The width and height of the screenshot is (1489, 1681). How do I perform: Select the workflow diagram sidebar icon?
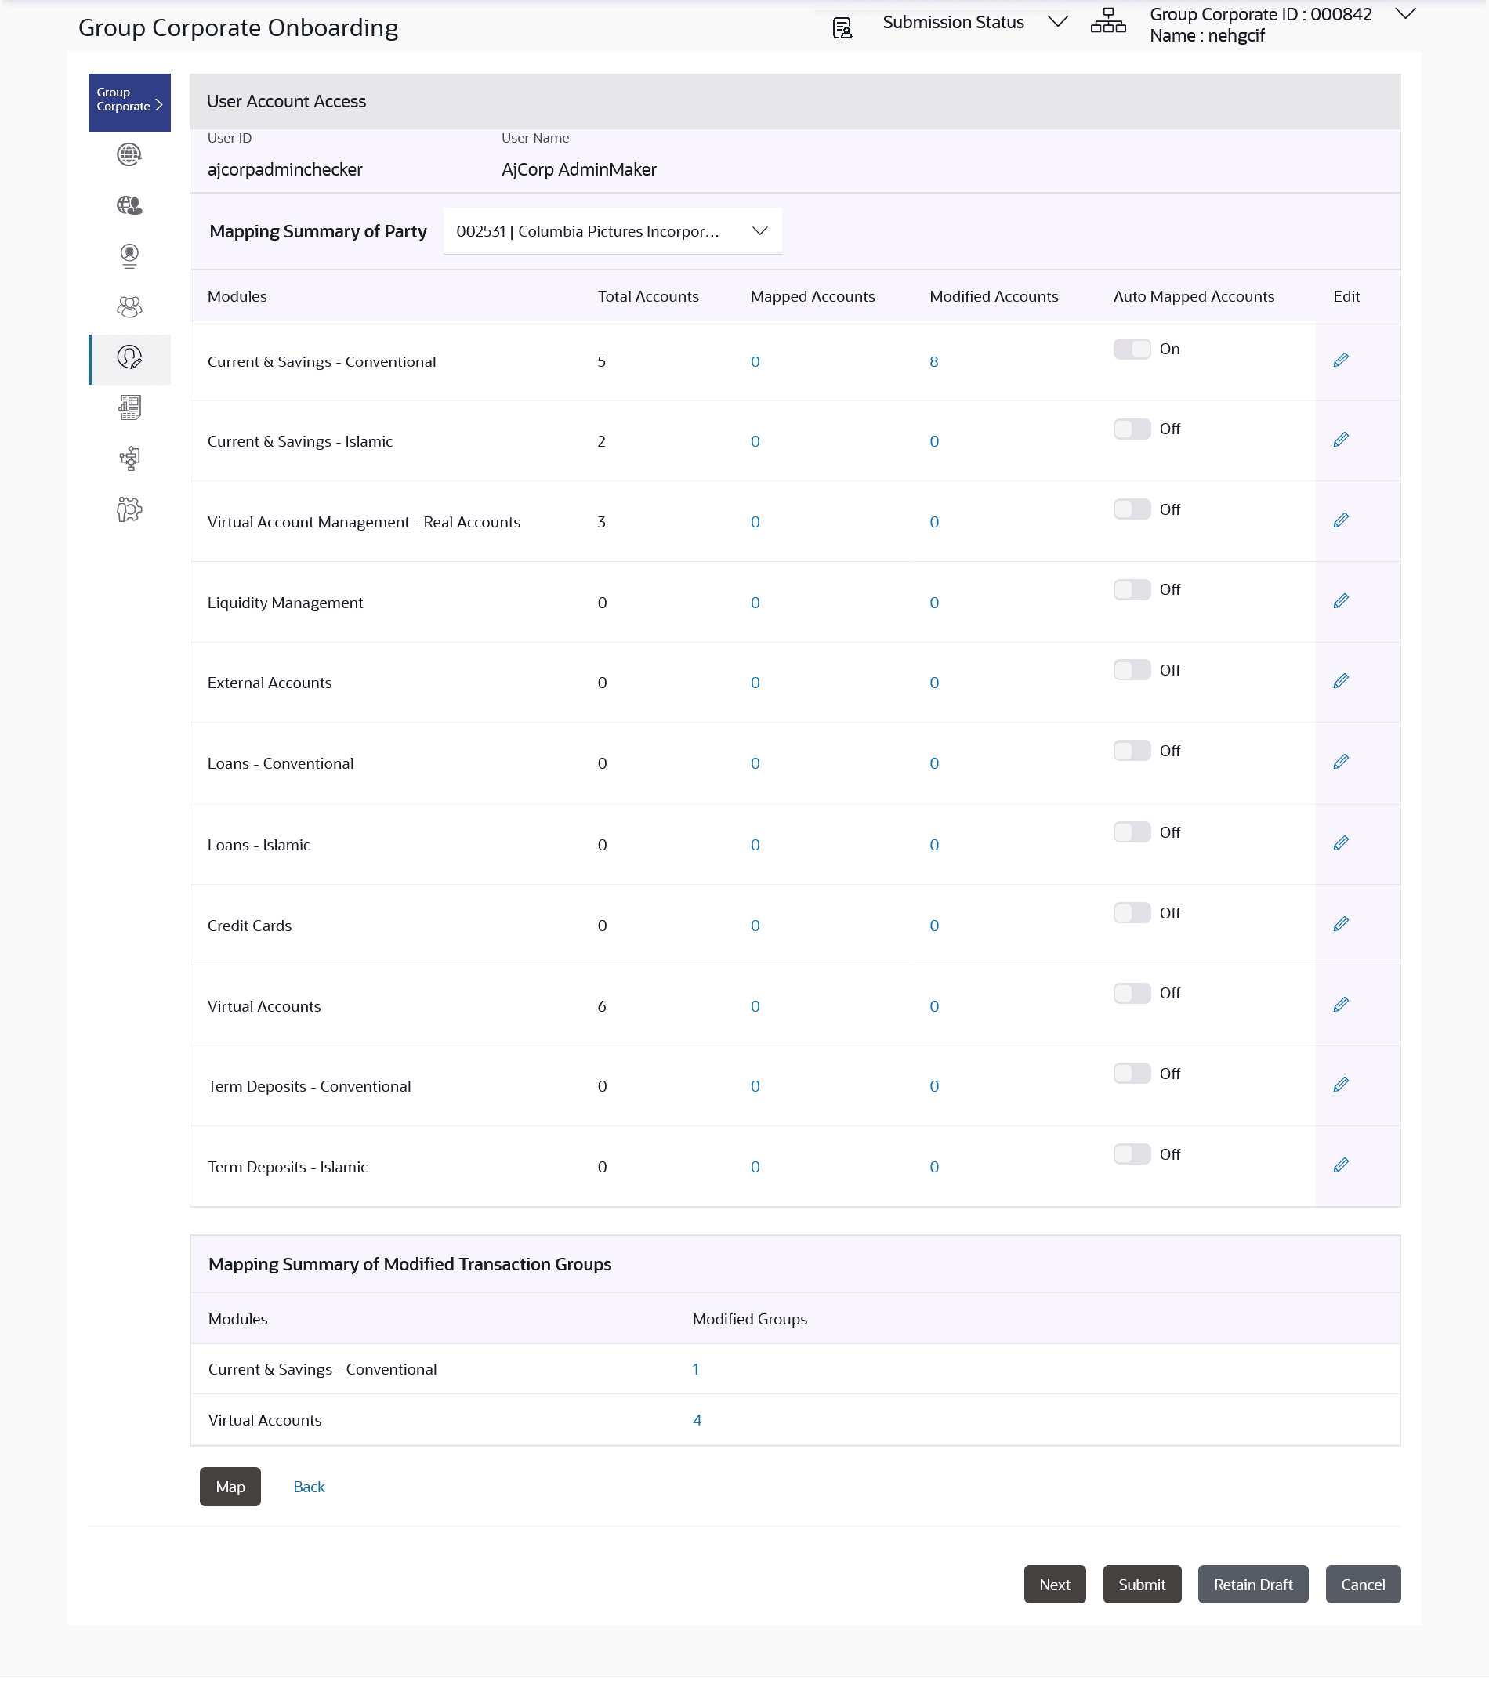point(129,458)
